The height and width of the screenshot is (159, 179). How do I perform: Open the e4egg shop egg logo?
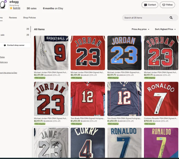[3, 5]
